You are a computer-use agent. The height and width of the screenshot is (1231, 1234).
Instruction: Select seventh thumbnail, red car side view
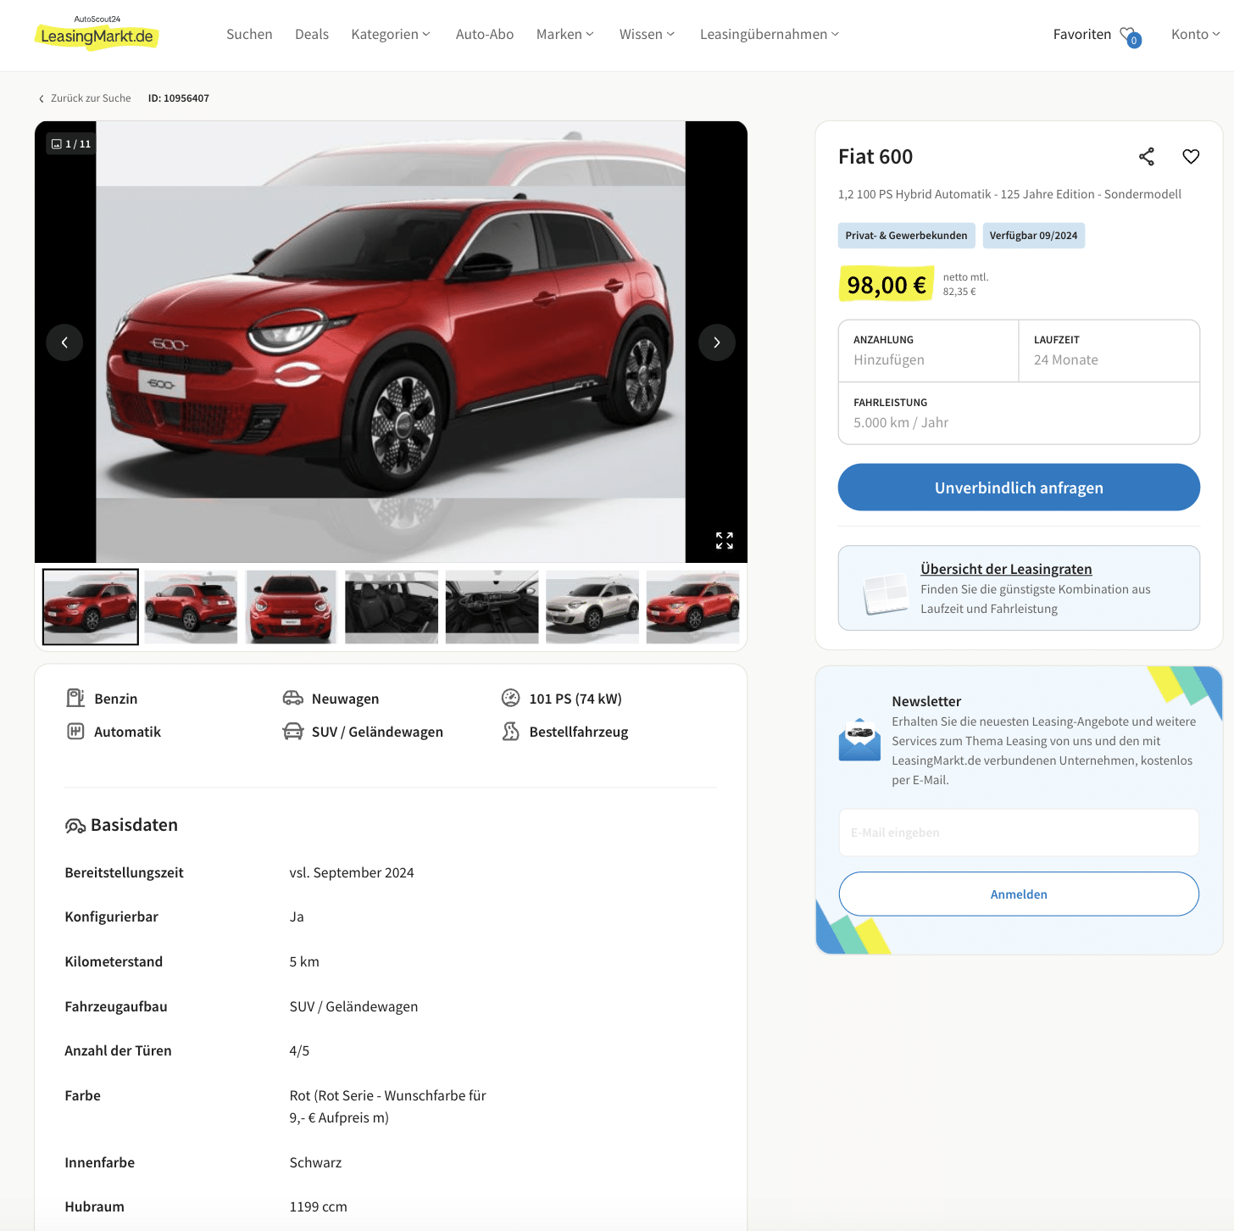pyautogui.click(x=692, y=607)
